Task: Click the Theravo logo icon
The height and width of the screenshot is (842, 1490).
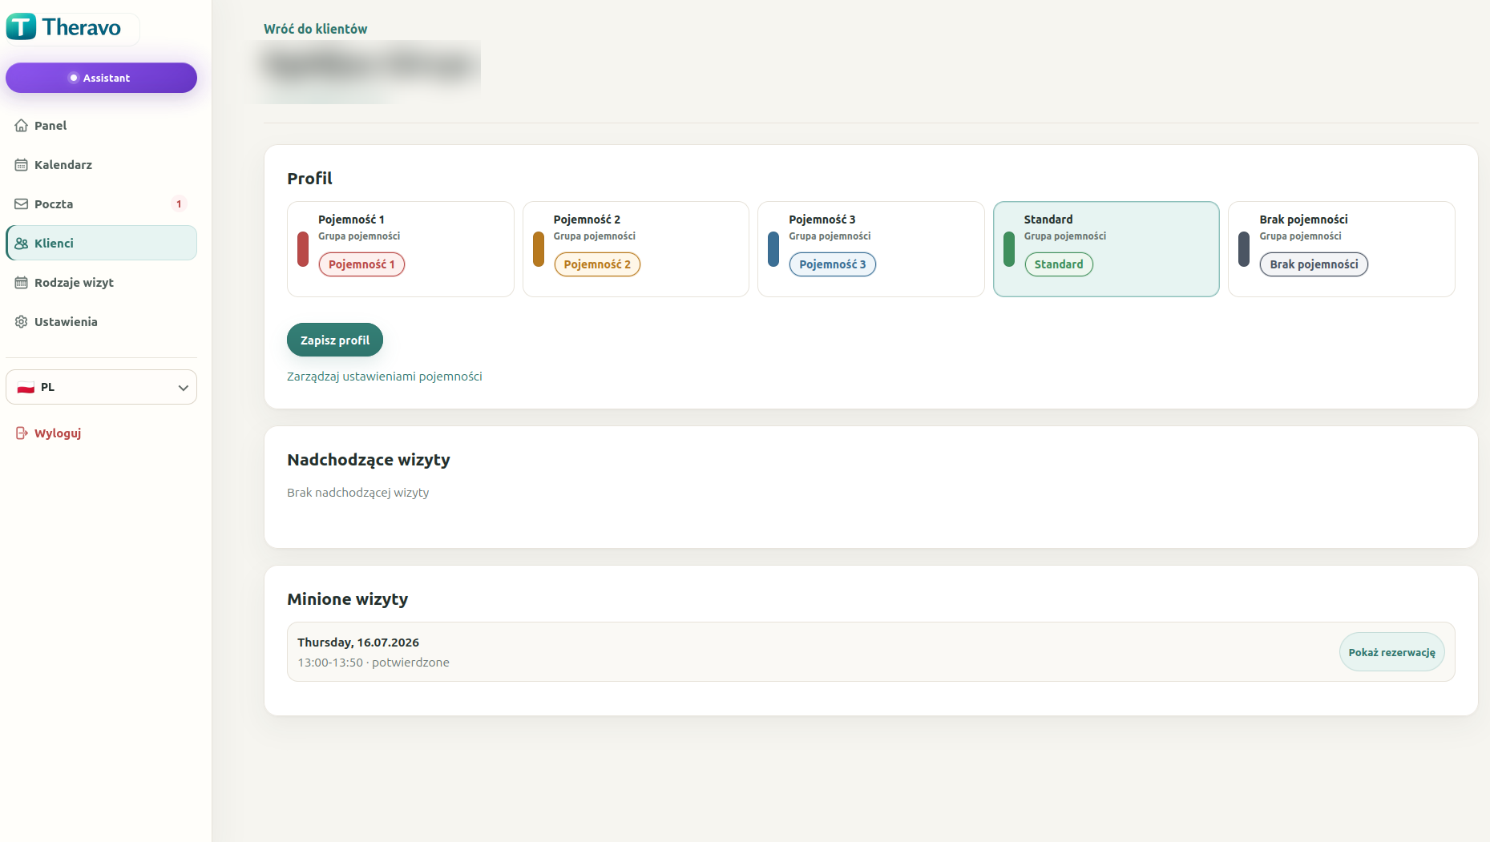Action: tap(21, 27)
